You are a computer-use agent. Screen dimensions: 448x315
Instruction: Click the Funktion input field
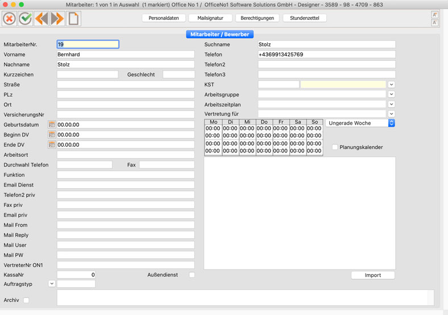(126, 175)
